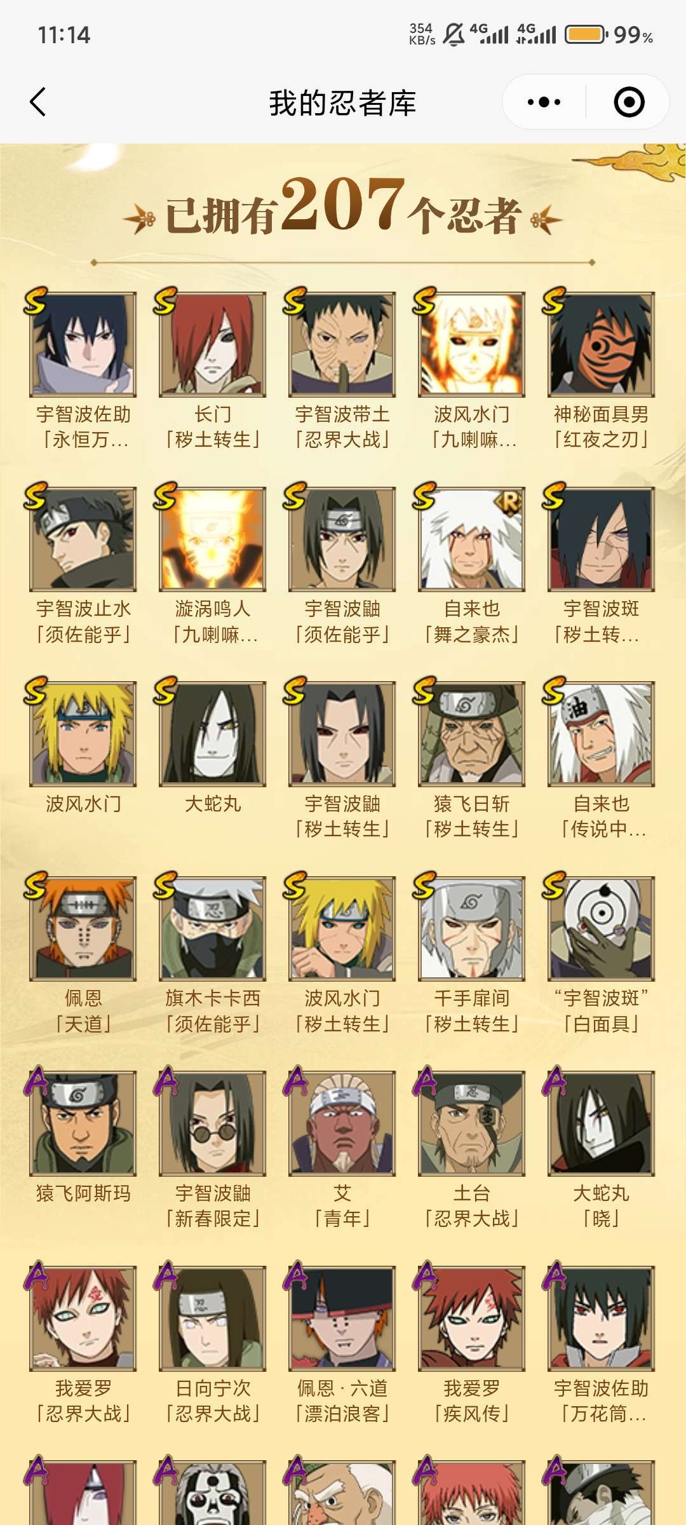The height and width of the screenshot is (1525, 686).
Task: Tap the 艾「青年」 ninja portrait
Action: [342, 1123]
